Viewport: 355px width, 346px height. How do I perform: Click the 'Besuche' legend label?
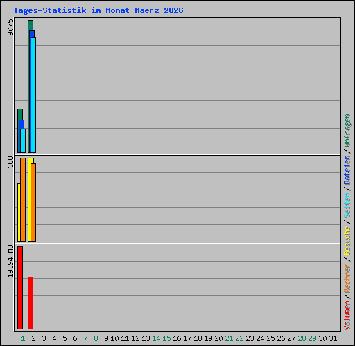[x=347, y=241]
